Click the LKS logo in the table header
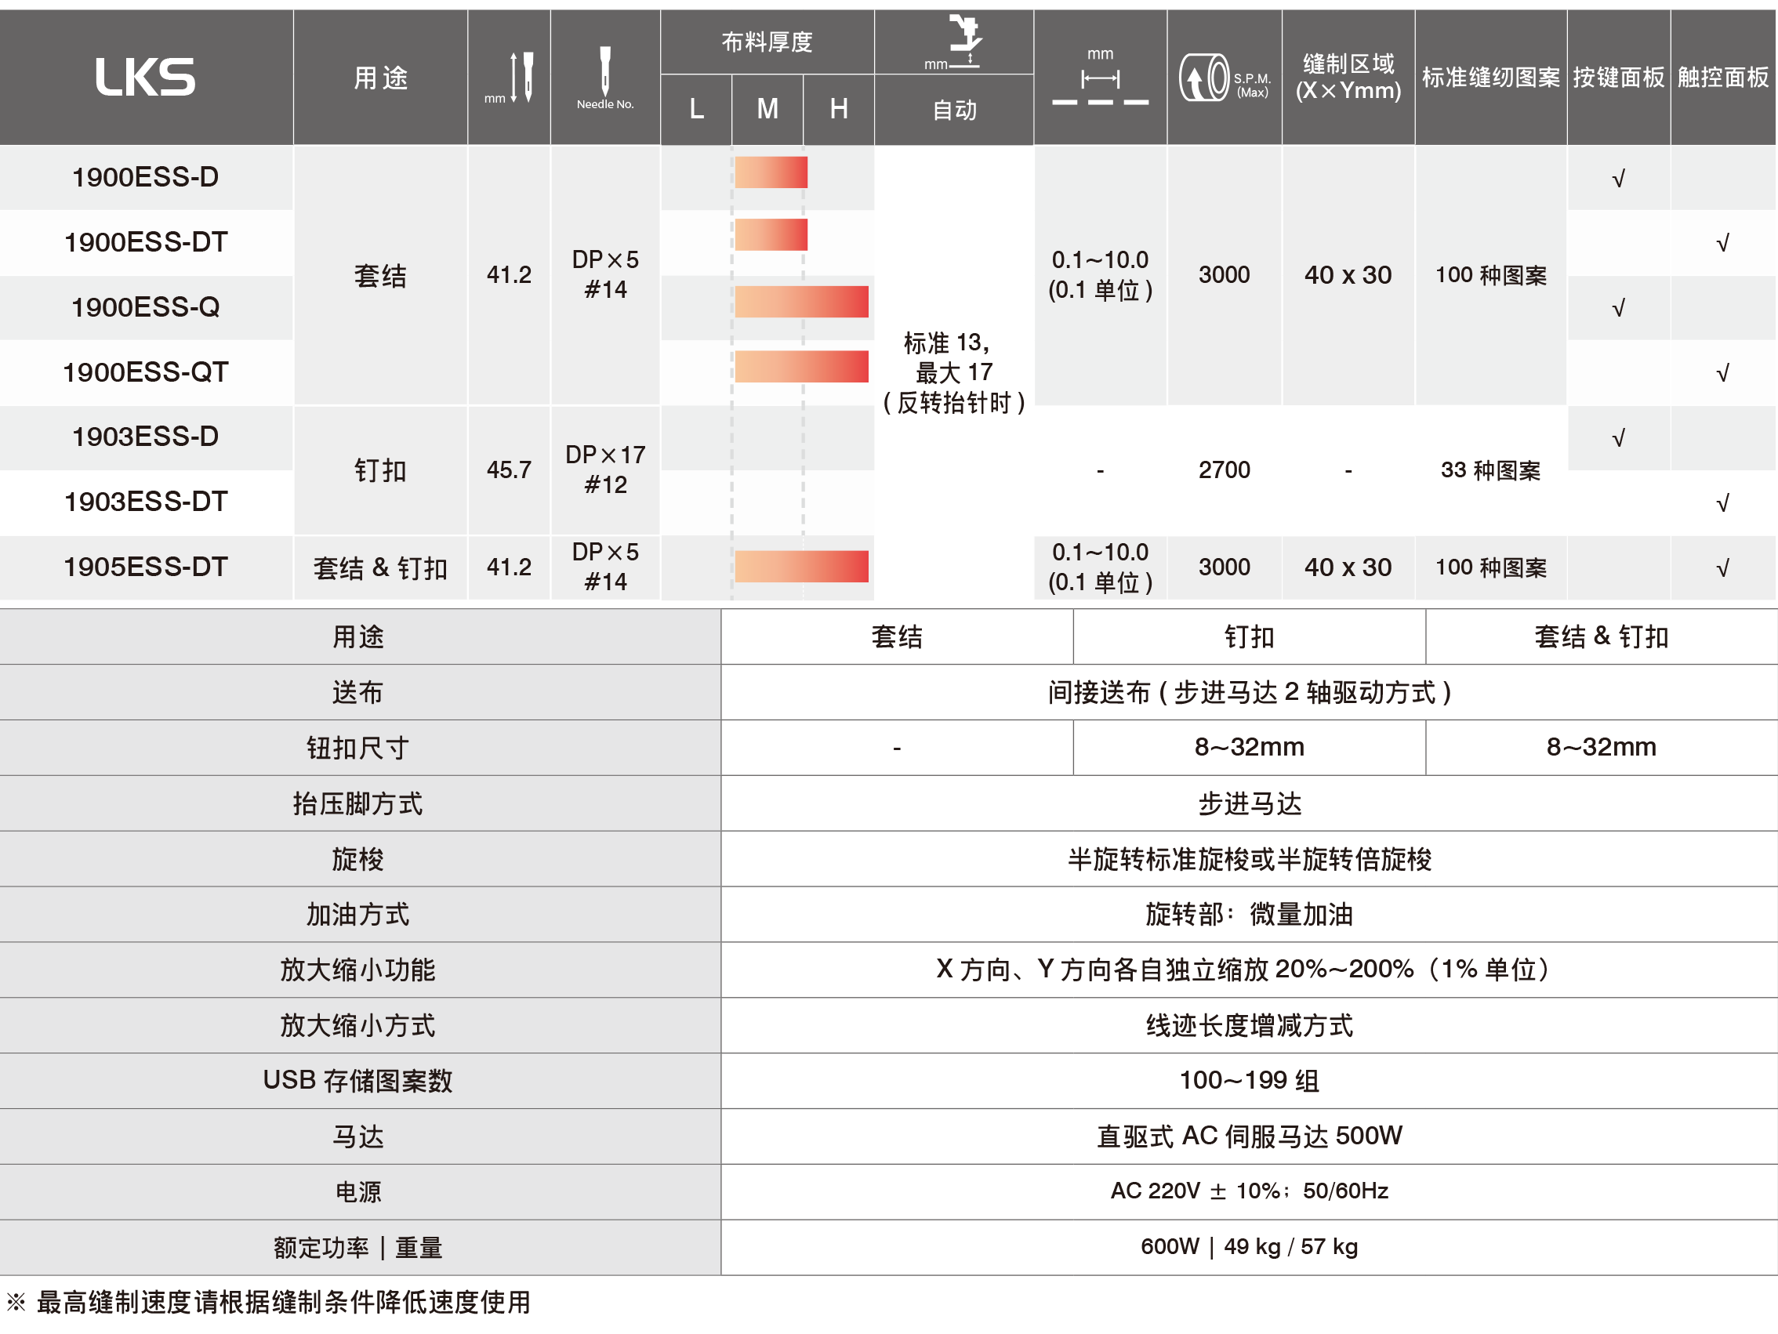Image resolution: width=1778 pixels, height=1334 pixels. coord(146,77)
